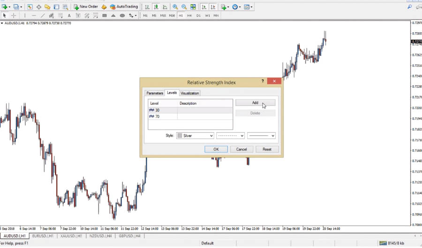Open the Data Window icon
The image size is (422, 248).
pyautogui.click(x=39, y=7)
